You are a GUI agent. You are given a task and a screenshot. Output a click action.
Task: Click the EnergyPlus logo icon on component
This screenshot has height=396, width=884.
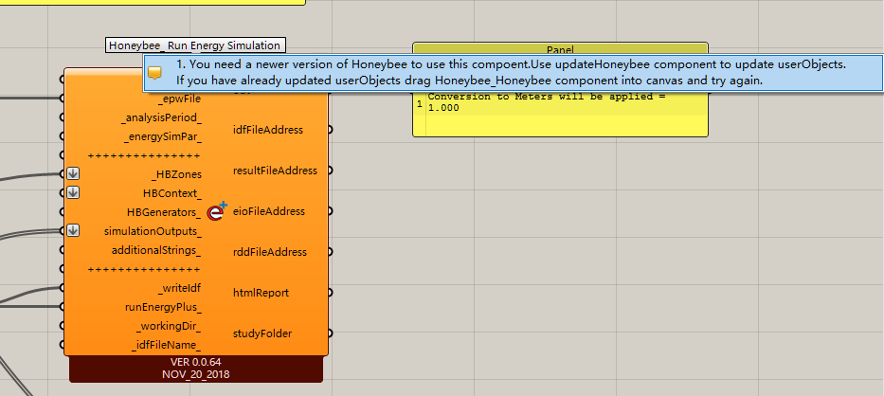(216, 211)
